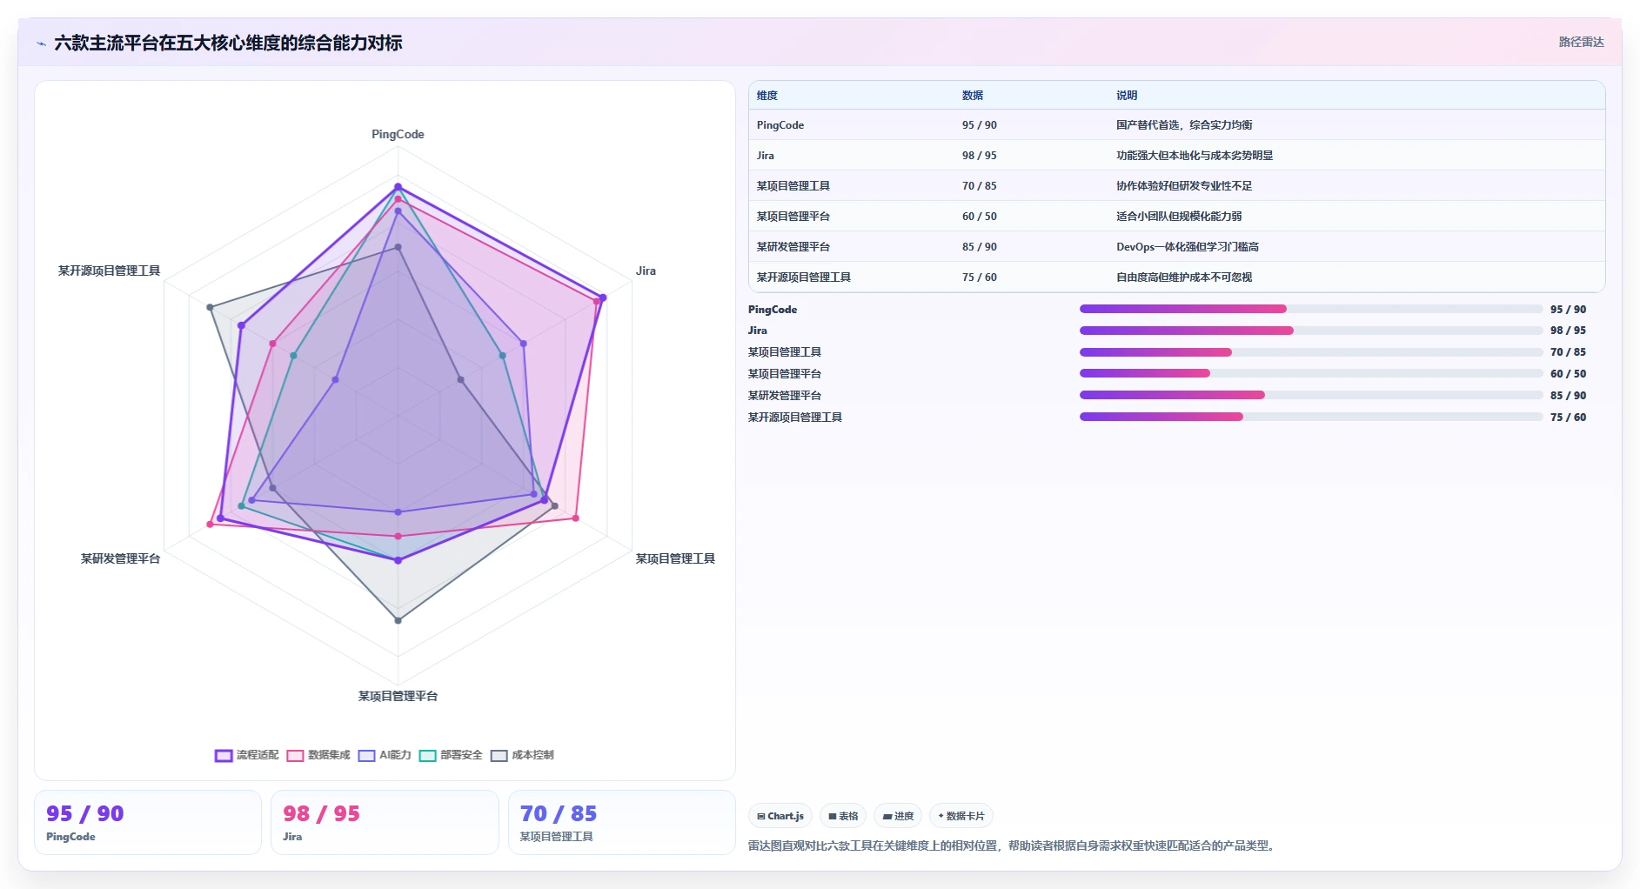The image size is (1640, 889).
Task: Click 国产替代首选，综合实力均衡 description
Action: (1184, 125)
